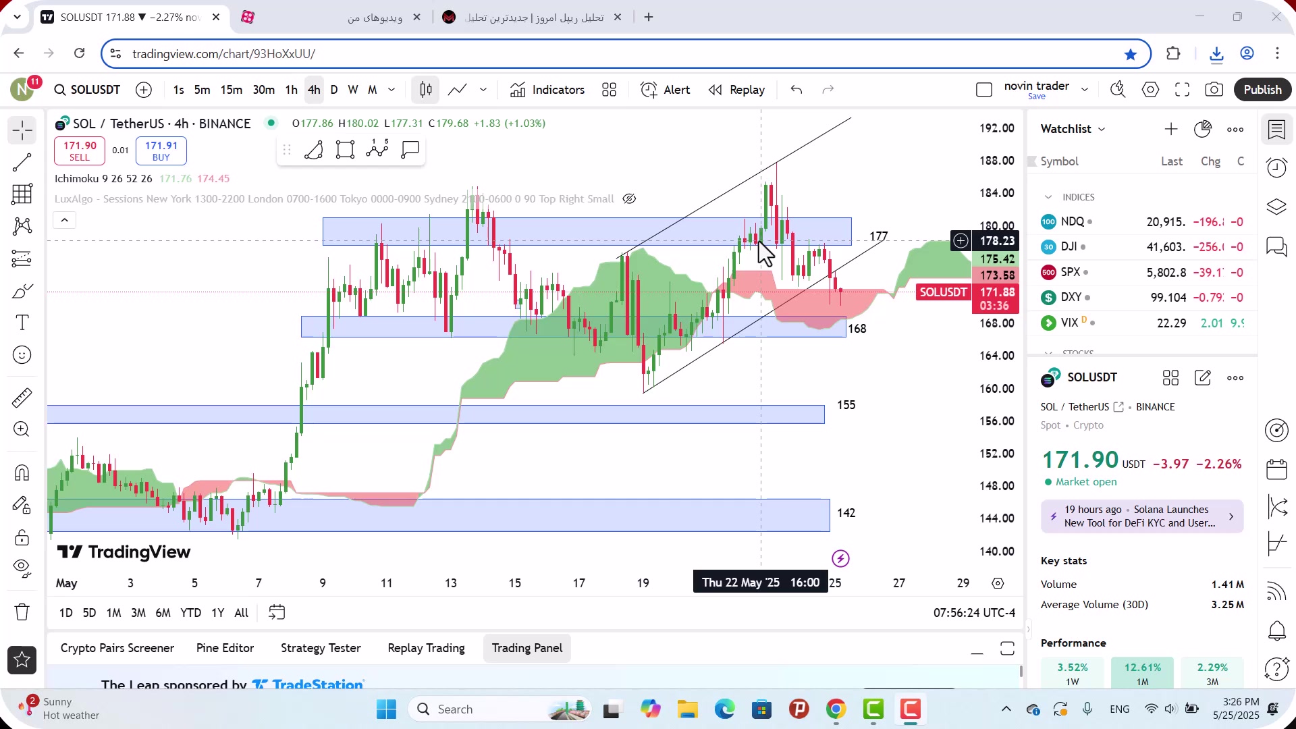Select the daily D timeframe

[x=333, y=90]
